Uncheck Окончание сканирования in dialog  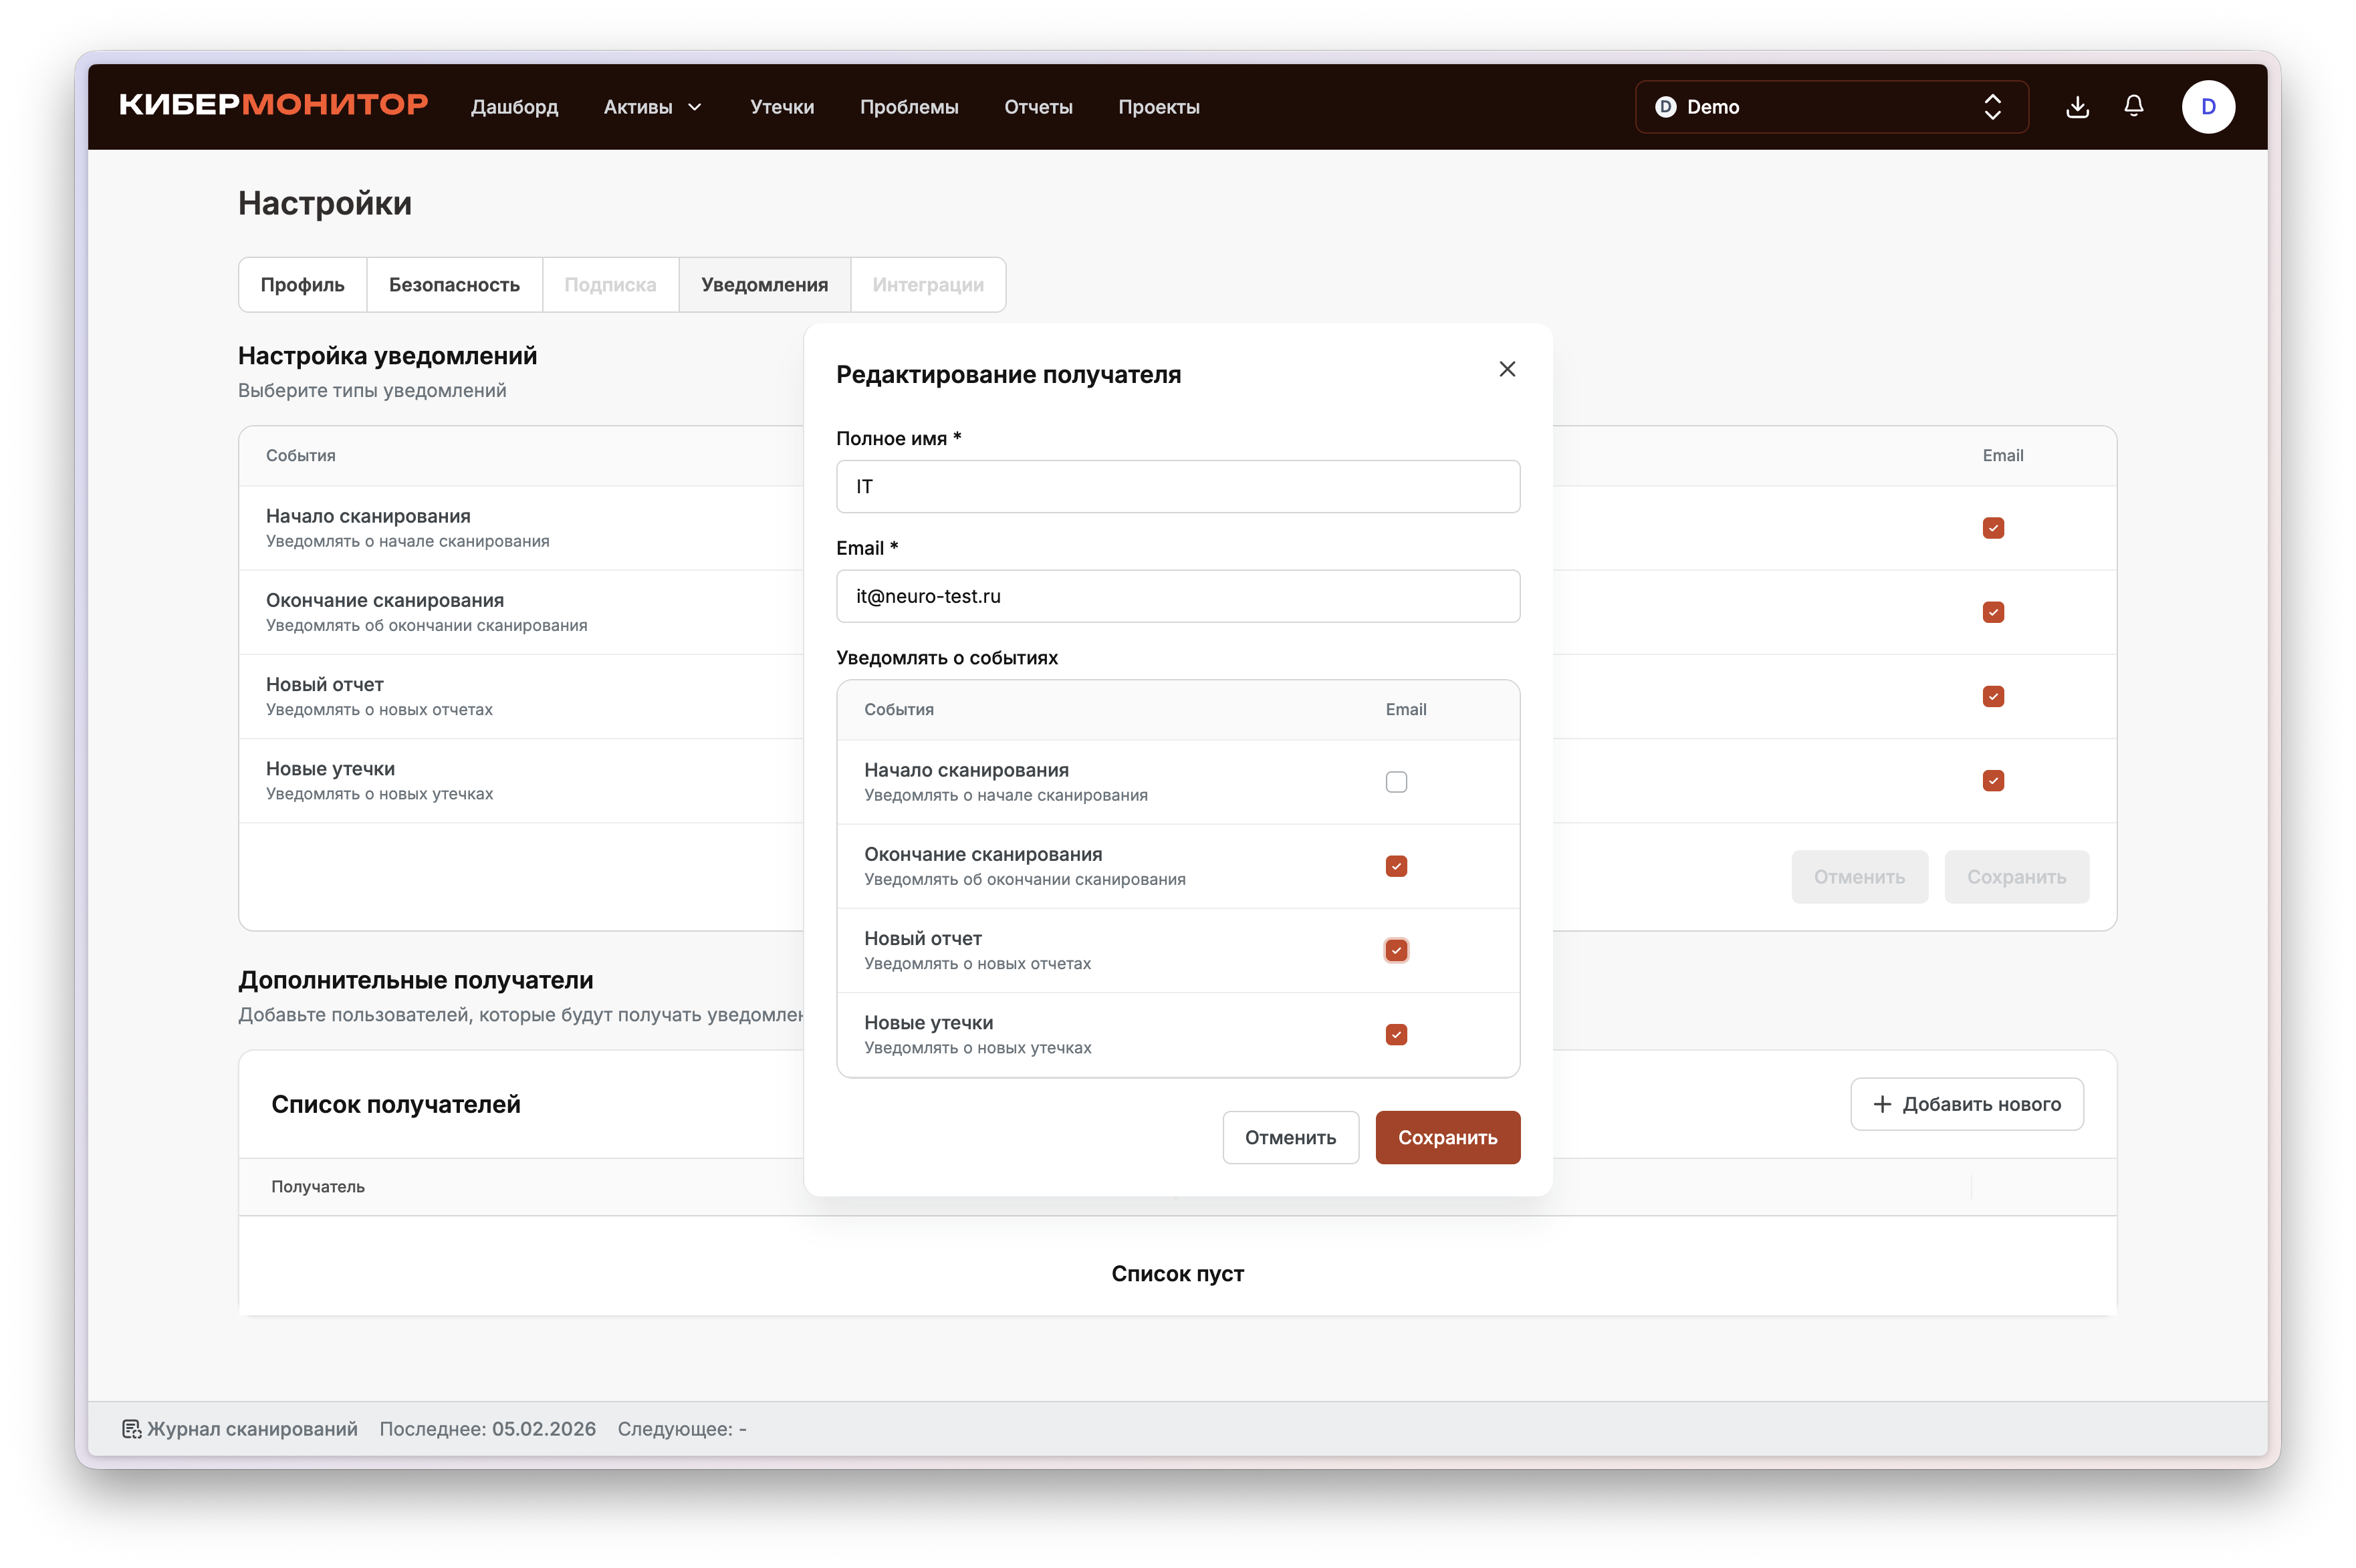pyautogui.click(x=1396, y=866)
